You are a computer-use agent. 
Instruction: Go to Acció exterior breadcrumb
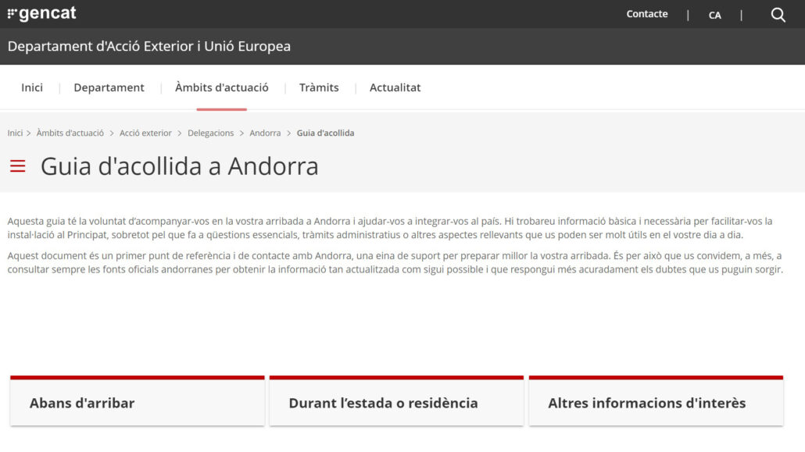tap(145, 133)
